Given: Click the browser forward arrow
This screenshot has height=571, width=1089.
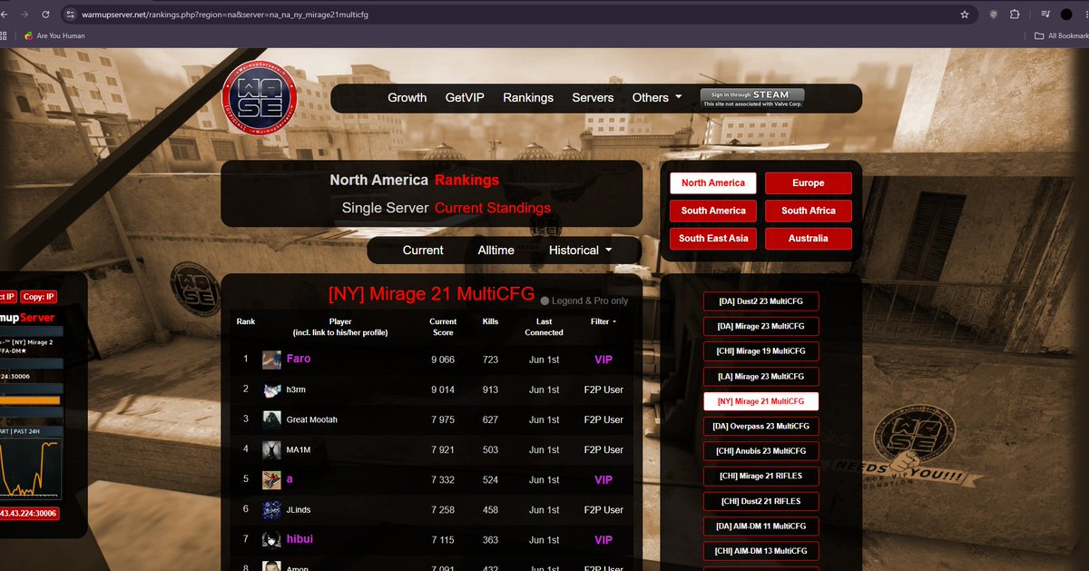Looking at the screenshot, I should click(x=25, y=15).
